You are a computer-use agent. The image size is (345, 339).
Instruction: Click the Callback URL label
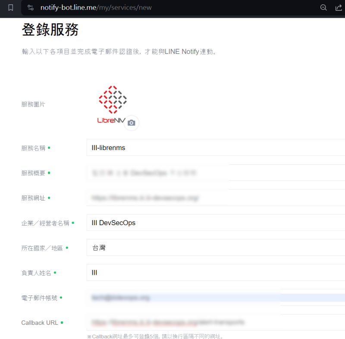click(40, 323)
